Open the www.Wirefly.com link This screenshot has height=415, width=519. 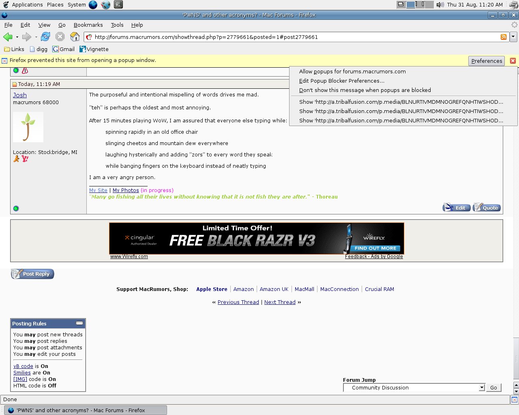pyautogui.click(x=129, y=257)
